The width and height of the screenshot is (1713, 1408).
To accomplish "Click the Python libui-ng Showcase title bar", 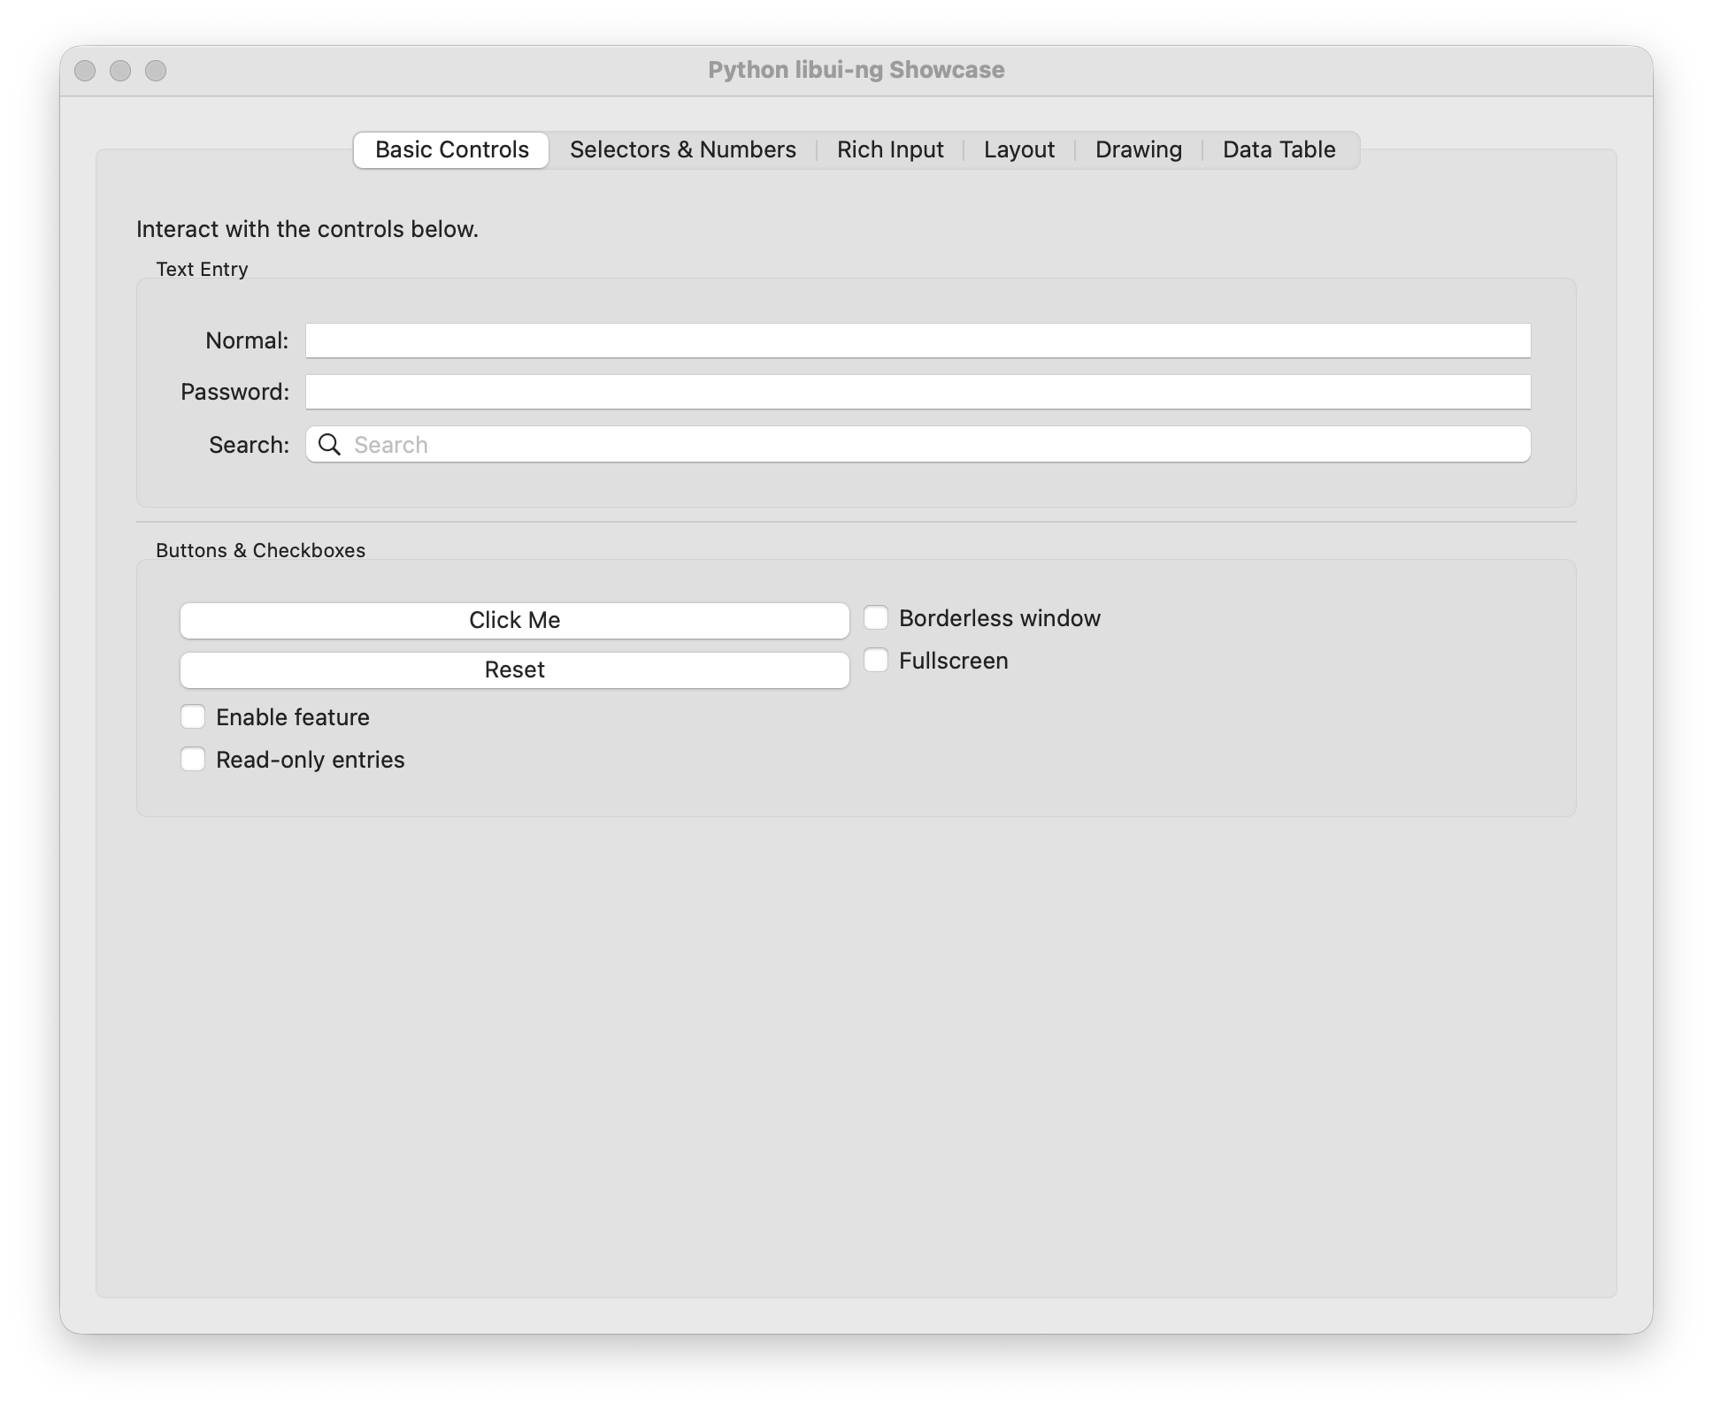I will pos(855,71).
